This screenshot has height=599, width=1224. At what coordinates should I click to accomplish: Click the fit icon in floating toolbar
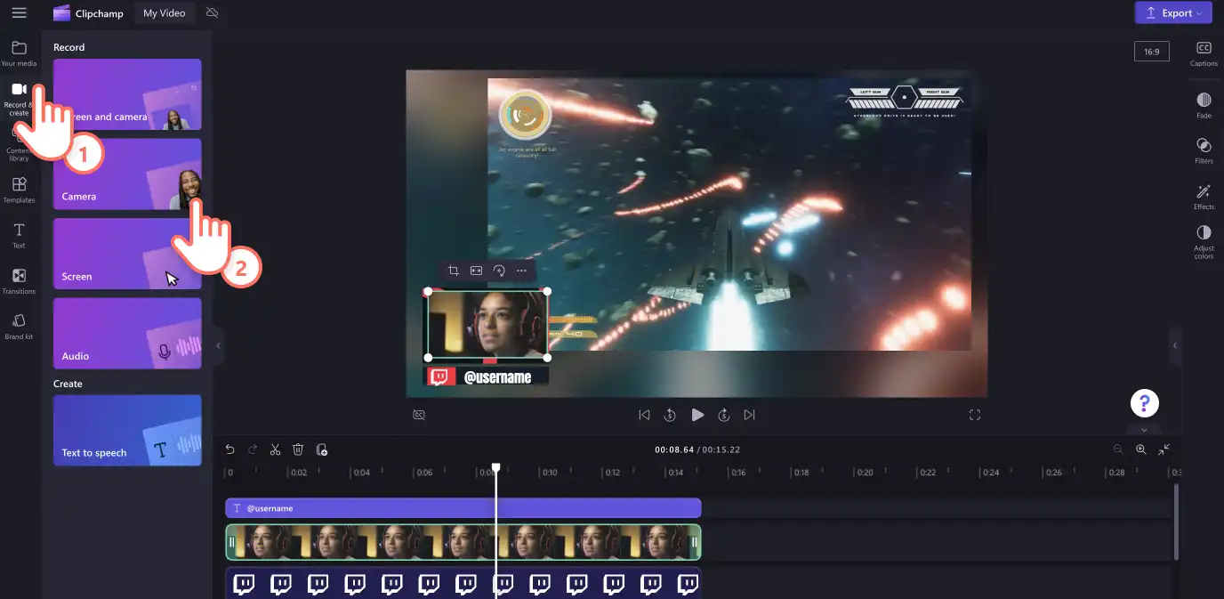click(476, 271)
